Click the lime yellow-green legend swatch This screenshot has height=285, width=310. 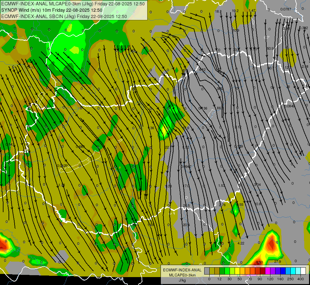coord(232,271)
